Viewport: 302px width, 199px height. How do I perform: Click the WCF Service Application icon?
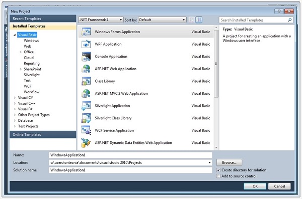86,130
